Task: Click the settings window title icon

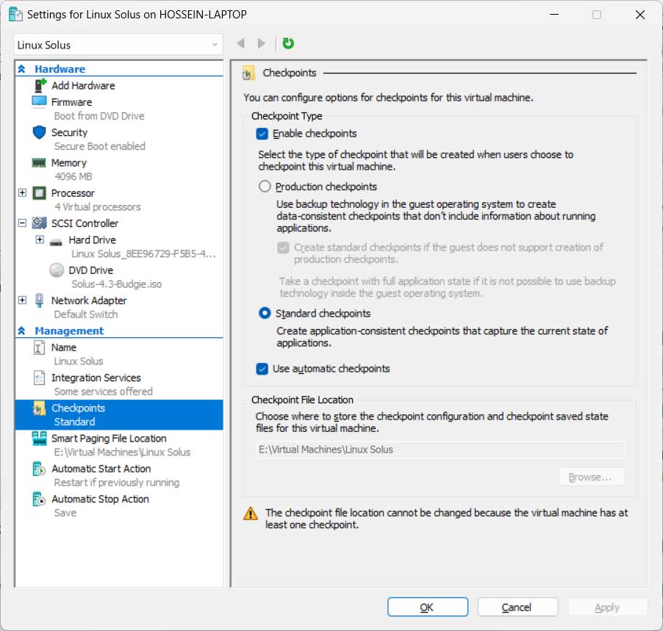Action: pyautogui.click(x=15, y=15)
